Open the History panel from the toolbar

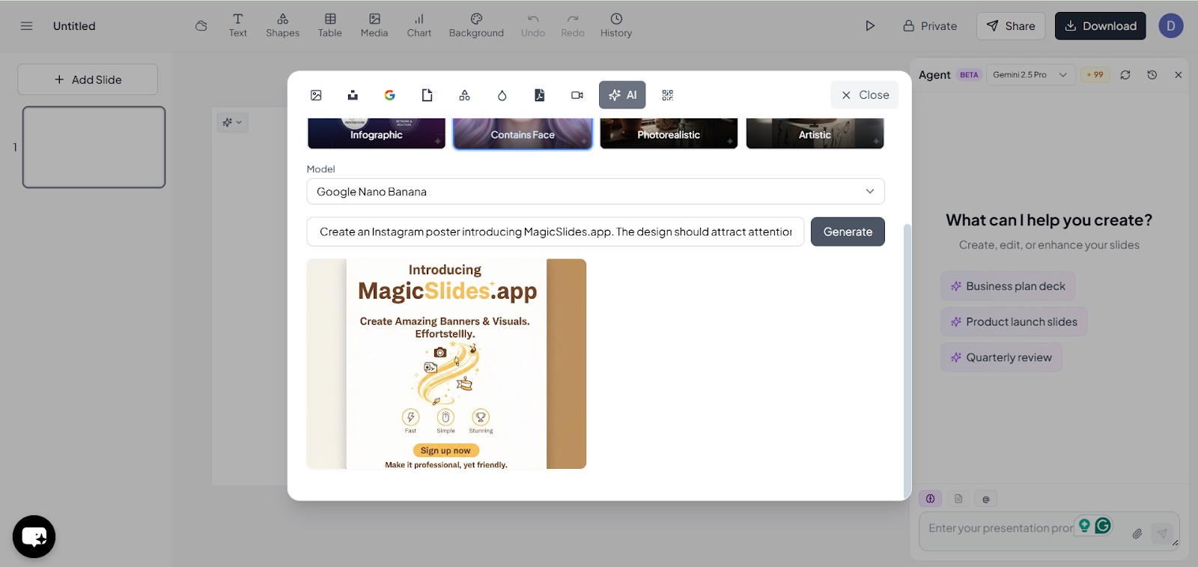coord(616,25)
